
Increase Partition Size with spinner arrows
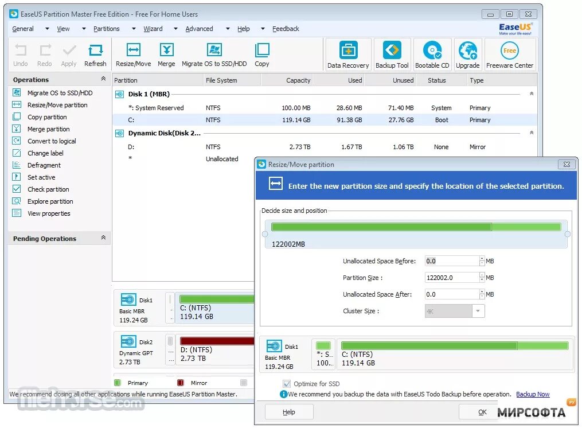482,275
